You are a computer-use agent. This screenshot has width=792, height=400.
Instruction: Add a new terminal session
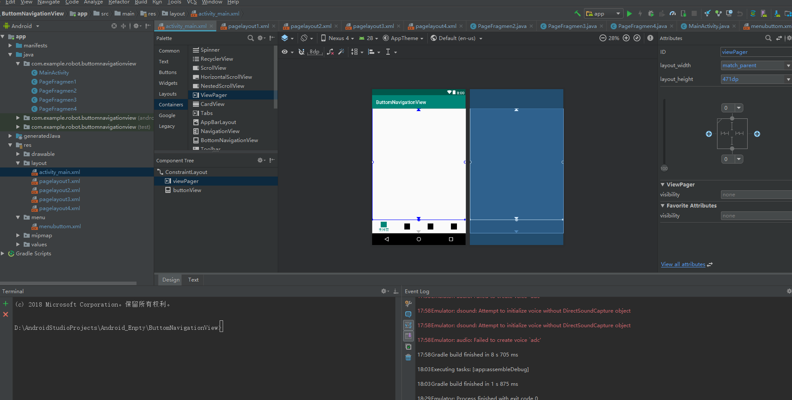pyautogui.click(x=6, y=304)
